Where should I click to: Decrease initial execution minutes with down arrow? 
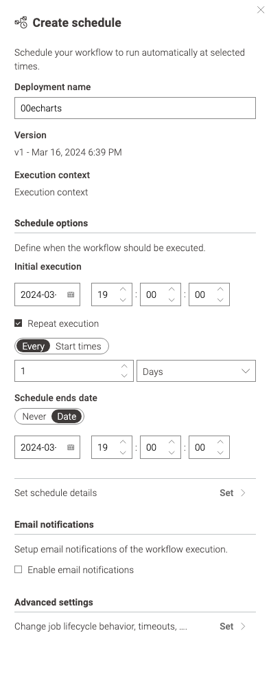point(172,300)
